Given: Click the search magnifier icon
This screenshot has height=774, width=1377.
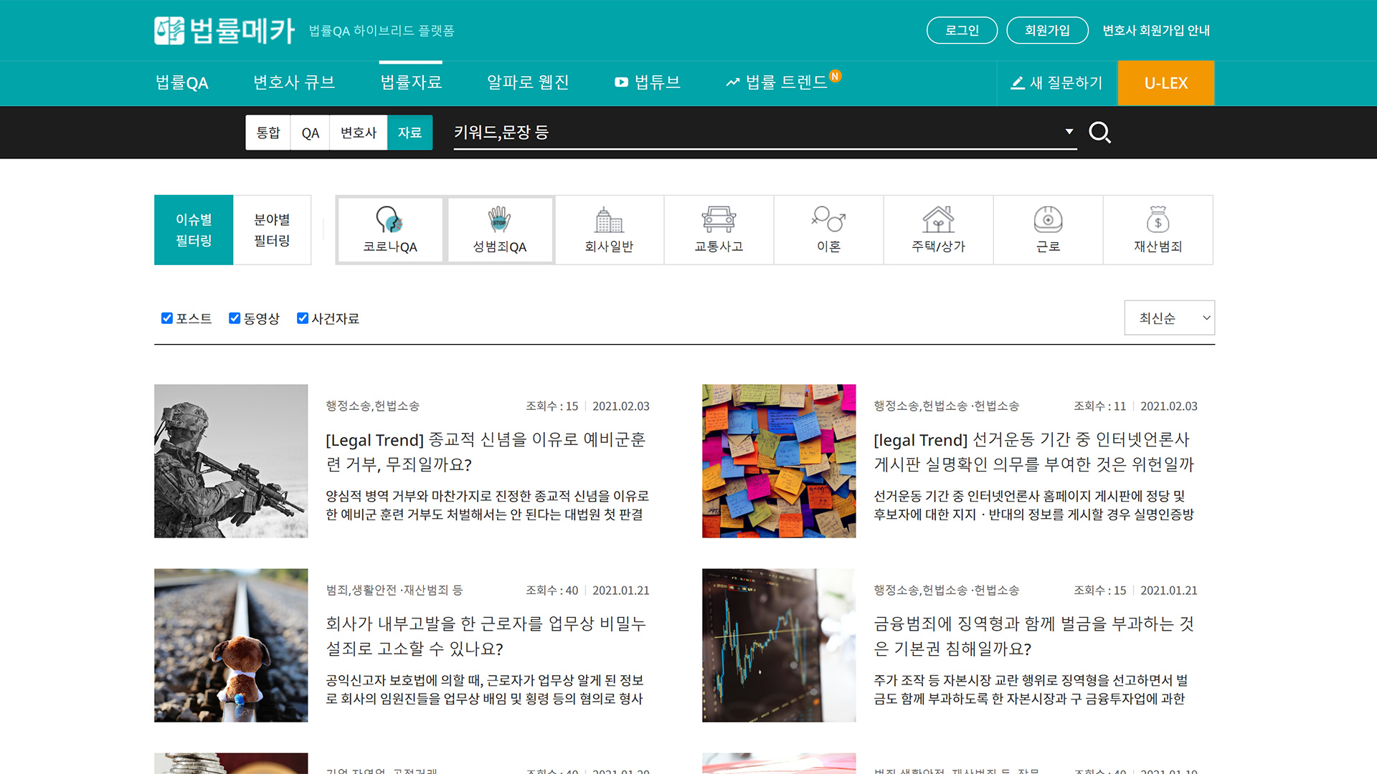Looking at the screenshot, I should (1099, 133).
